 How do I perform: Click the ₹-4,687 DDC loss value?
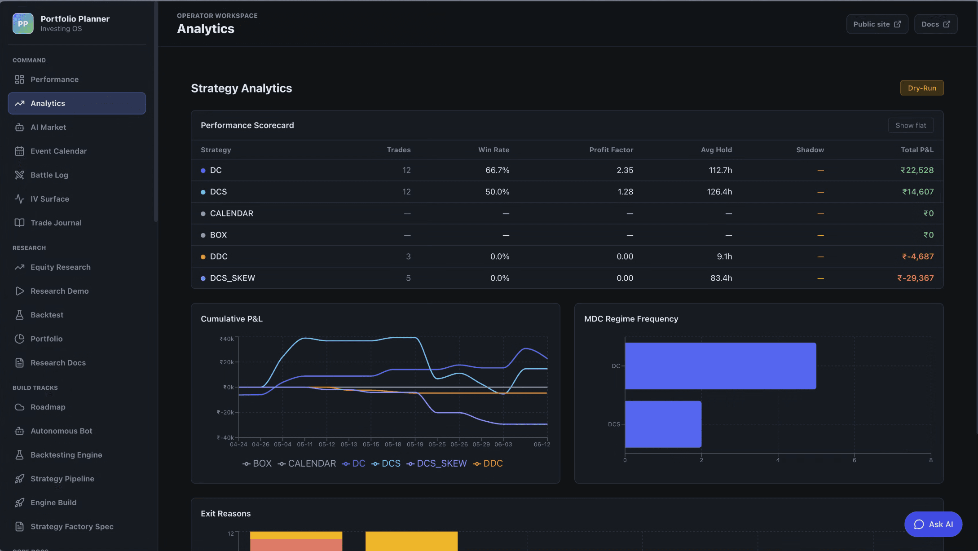pyautogui.click(x=918, y=256)
